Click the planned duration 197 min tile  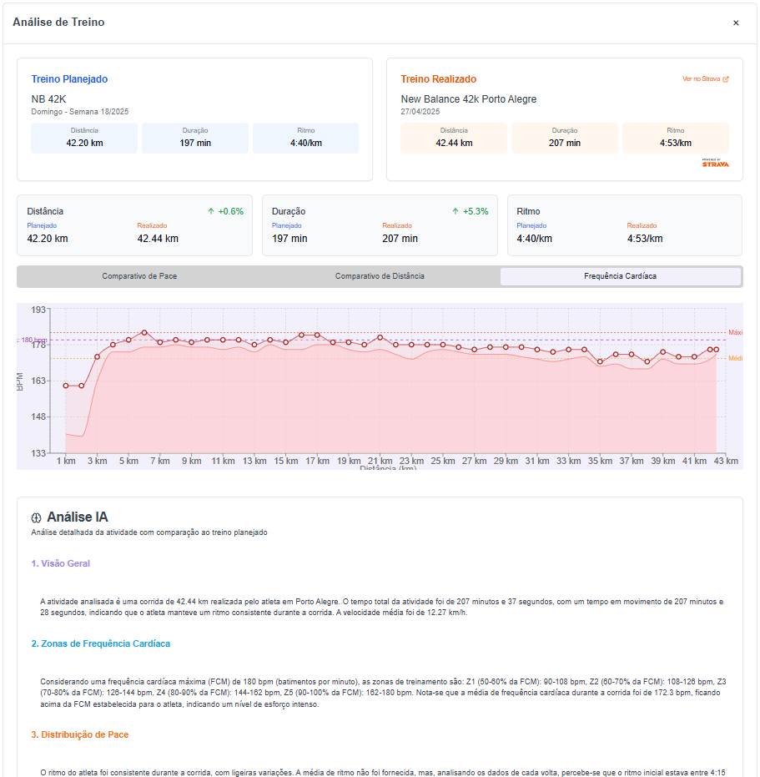point(195,138)
